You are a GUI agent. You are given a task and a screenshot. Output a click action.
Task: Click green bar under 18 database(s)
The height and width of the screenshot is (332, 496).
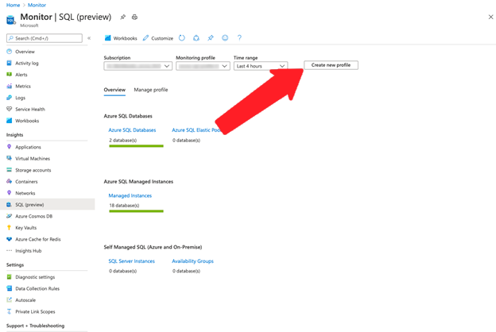pos(137,211)
